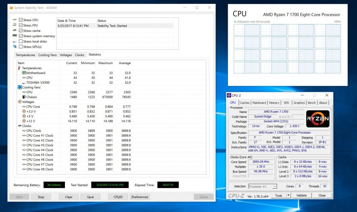Uncheck Stress cache option
This screenshot has height=212, width=357.
(21, 30)
